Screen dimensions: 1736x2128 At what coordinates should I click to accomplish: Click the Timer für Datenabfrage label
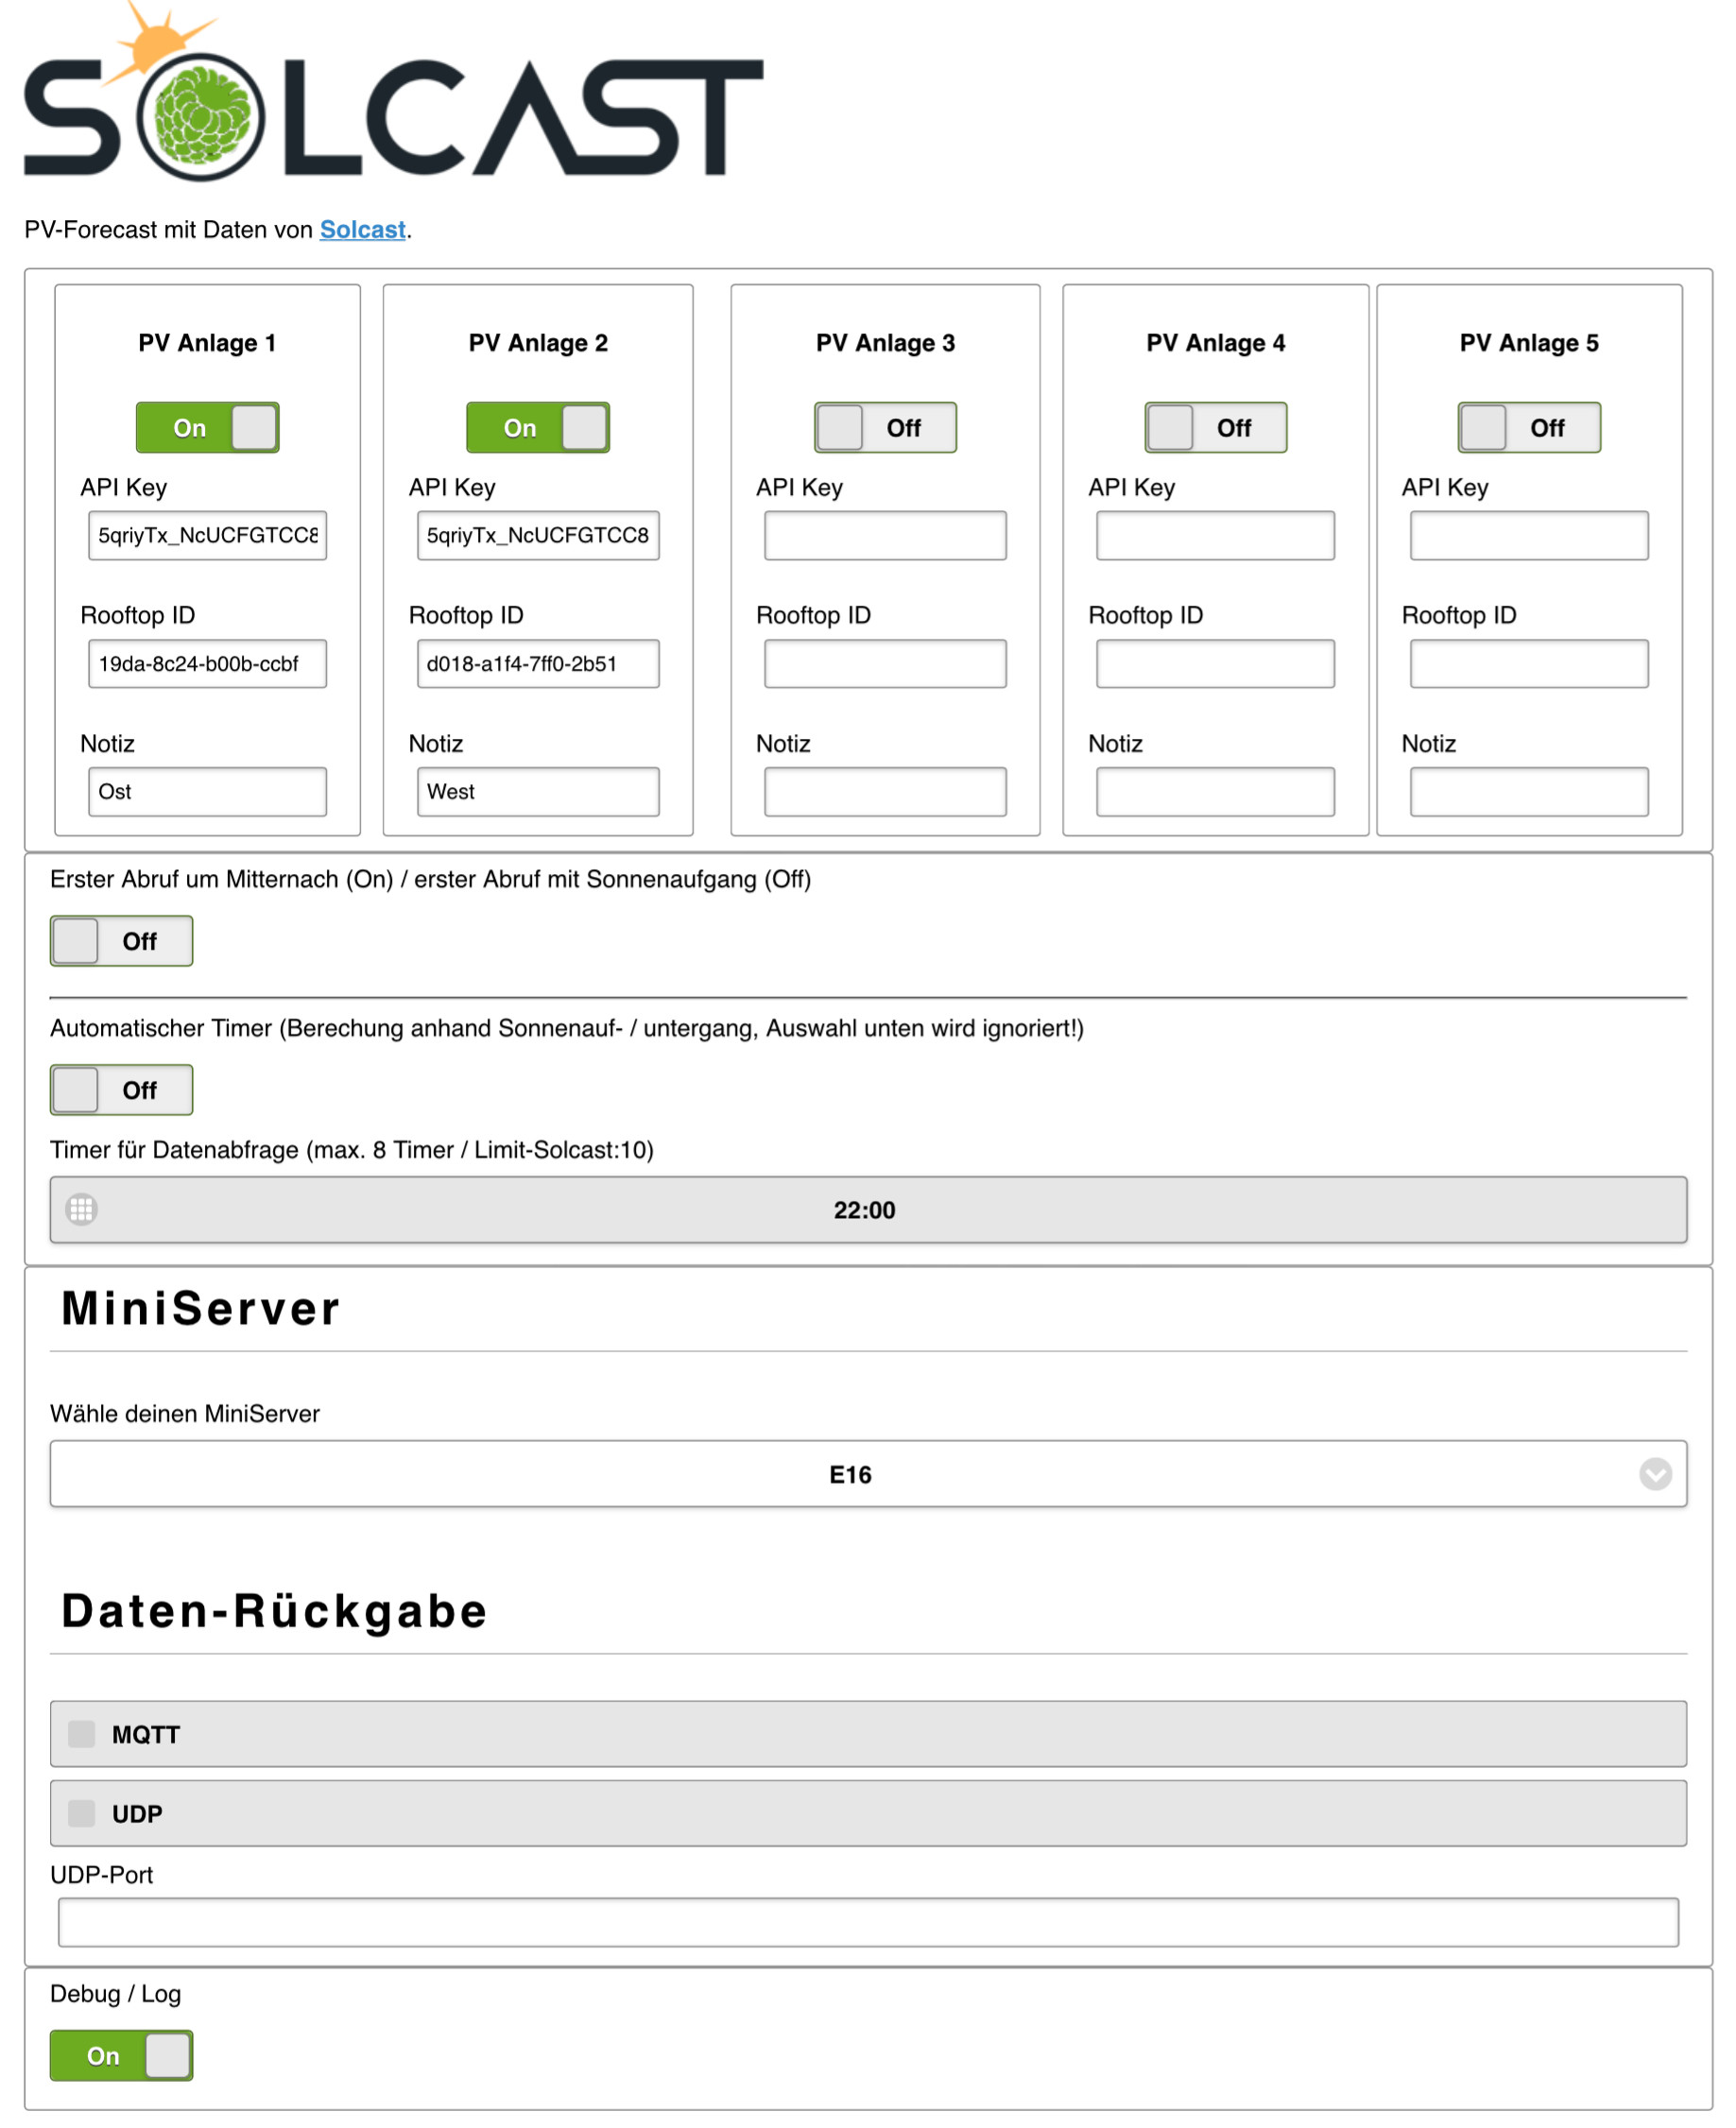pos(352,1150)
